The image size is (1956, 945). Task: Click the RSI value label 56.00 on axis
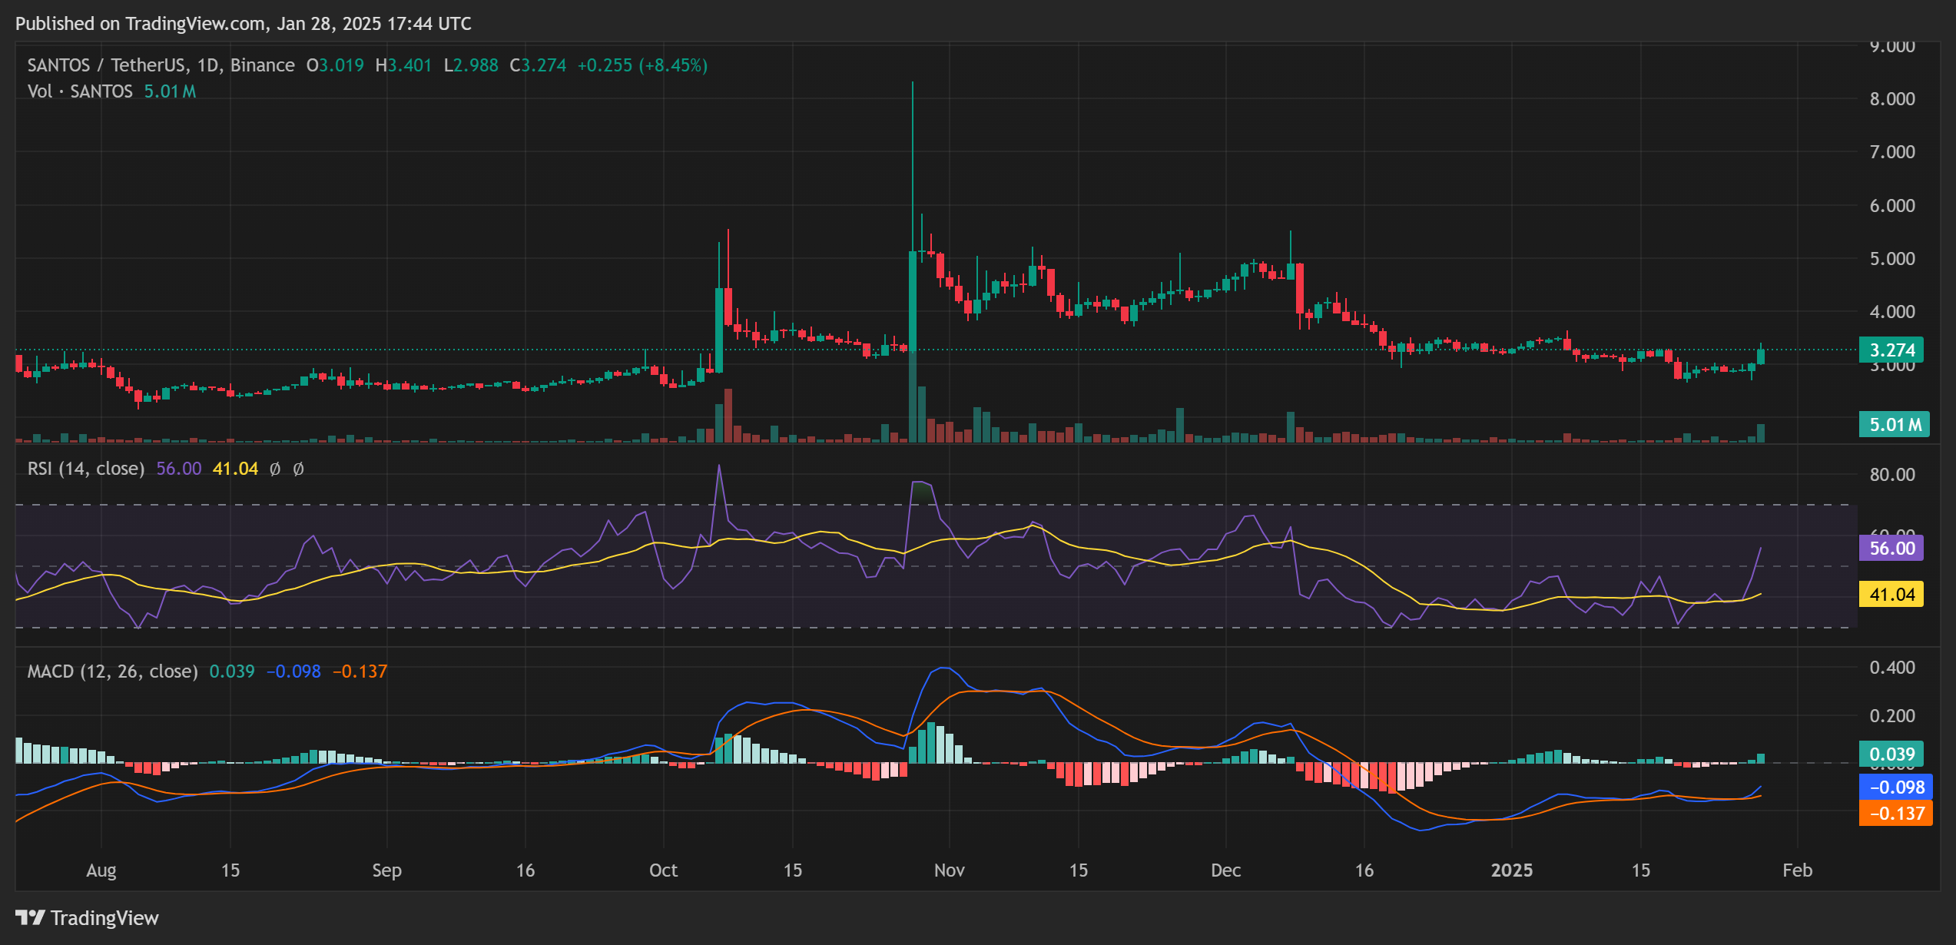point(1891,549)
